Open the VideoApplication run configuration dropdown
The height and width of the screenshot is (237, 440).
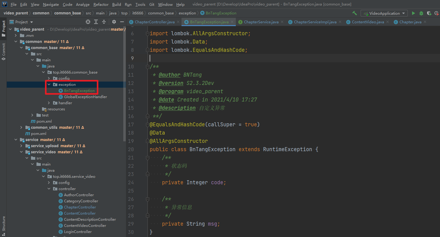384,13
